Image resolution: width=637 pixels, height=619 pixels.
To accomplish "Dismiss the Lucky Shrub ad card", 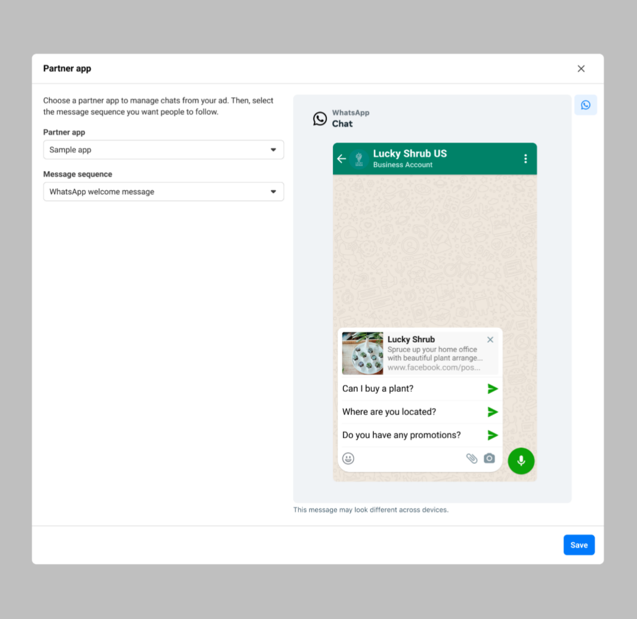I will 490,339.
